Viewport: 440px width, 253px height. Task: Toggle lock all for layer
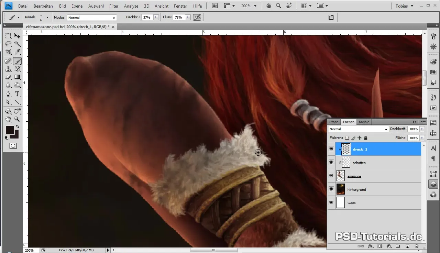tap(365, 138)
